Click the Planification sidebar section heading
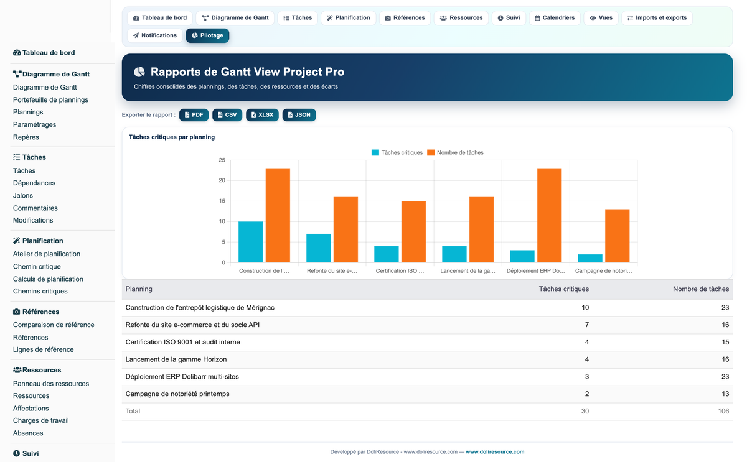The height and width of the screenshot is (462, 747). tap(38, 241)
